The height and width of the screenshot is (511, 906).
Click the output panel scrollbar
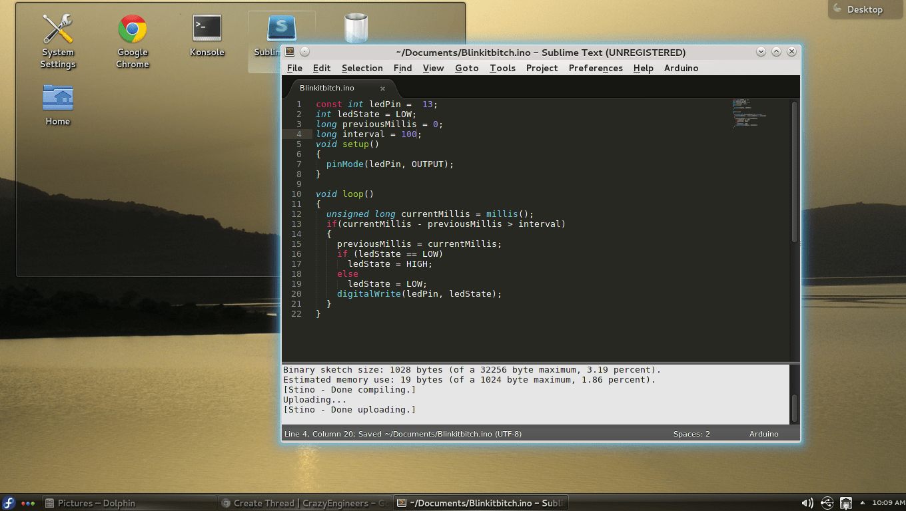[x=794, y=409]
